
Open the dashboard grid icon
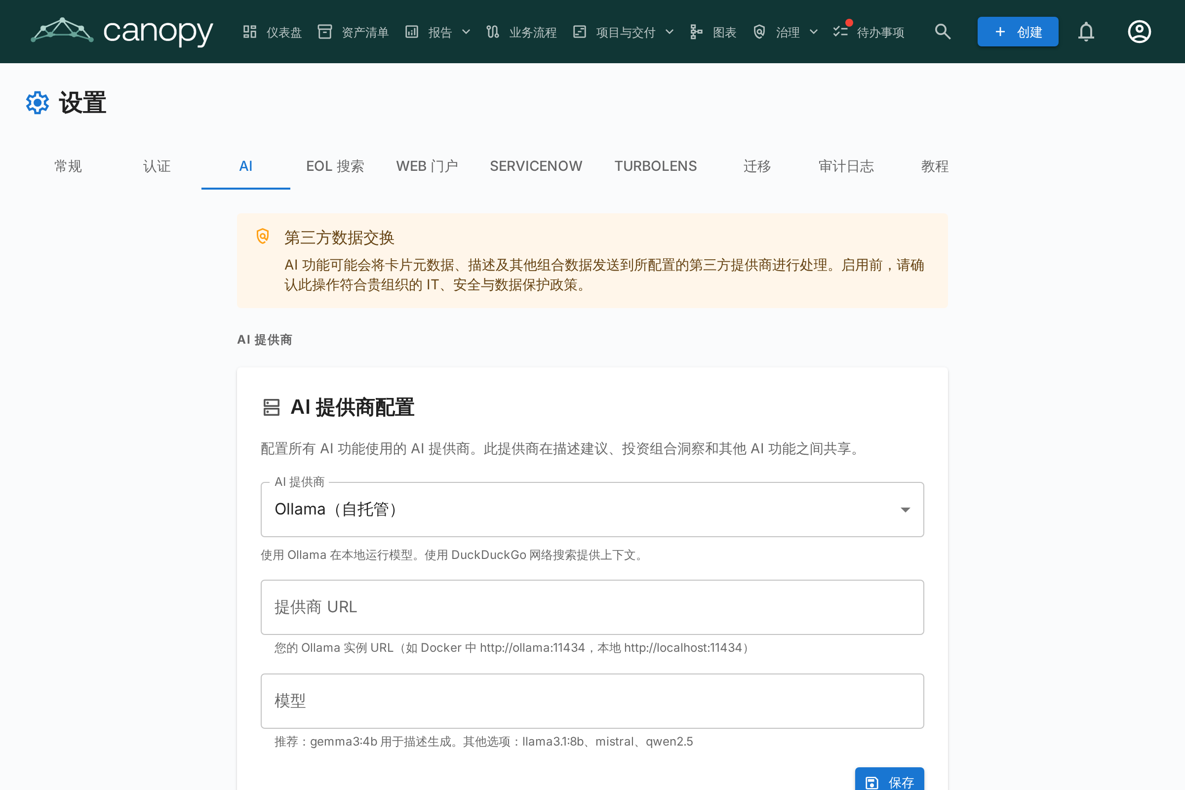coord(250,32)
